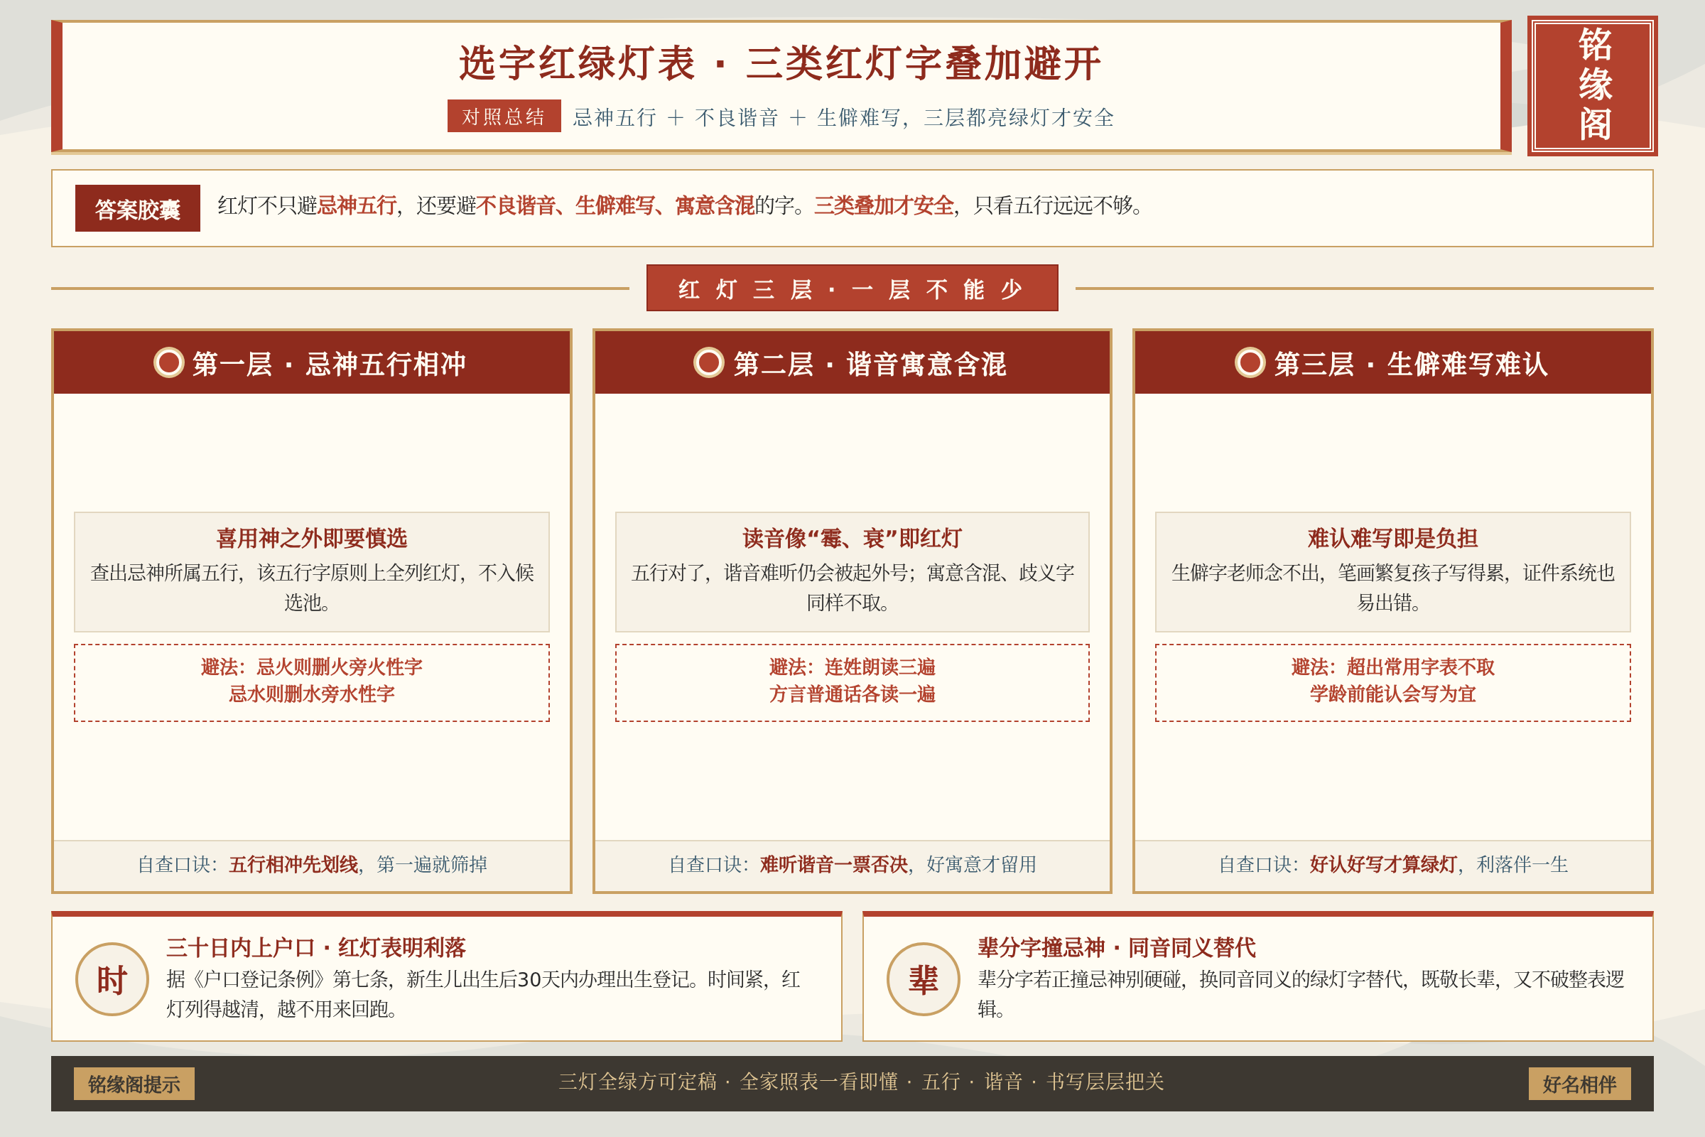The width and height of the screenshot is (1705, 1137).
Task: Click the 铭缘阁提示 footer tag
Action: [x=134, y=1083]
